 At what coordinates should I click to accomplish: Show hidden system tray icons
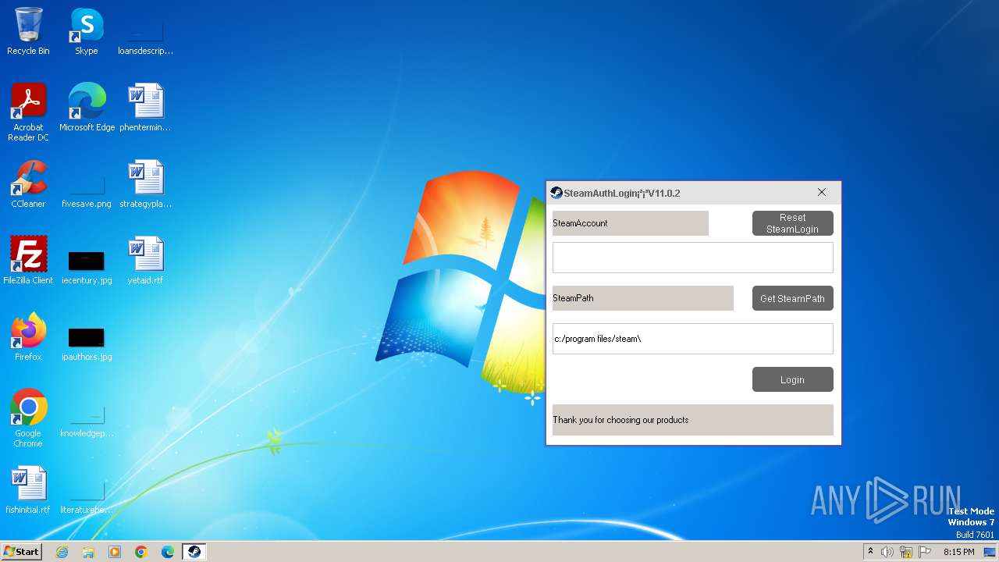point(870,552)
